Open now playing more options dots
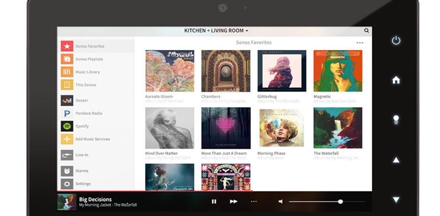The height and width of the screenshot is (216, 440). (x=254, y=202)
